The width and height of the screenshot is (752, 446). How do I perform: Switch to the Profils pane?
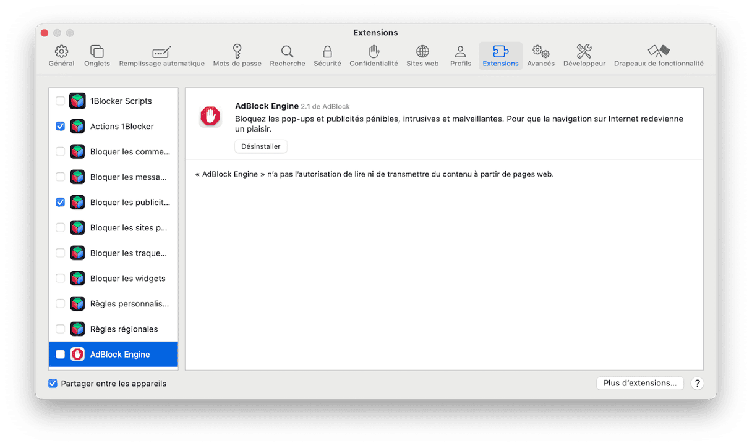(461, 56)
